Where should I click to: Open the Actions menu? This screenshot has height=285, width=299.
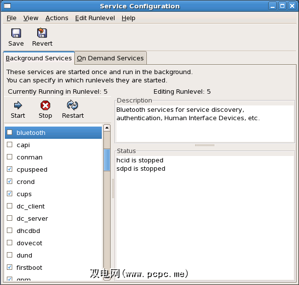tap(57, 18)
